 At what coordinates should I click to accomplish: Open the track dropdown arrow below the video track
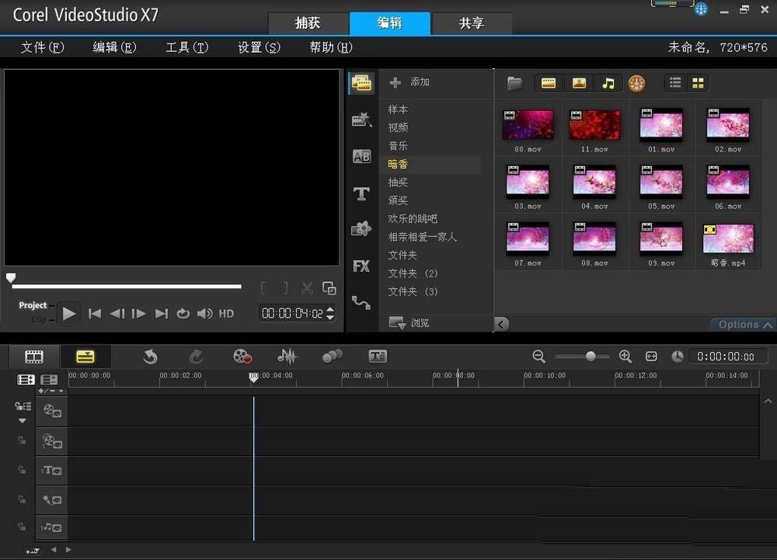pyautogui.click(x=22, y=420)
